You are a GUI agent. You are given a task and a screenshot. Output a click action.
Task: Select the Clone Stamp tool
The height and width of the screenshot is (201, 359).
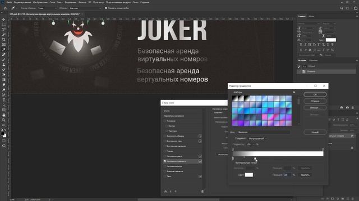point(4,65)
